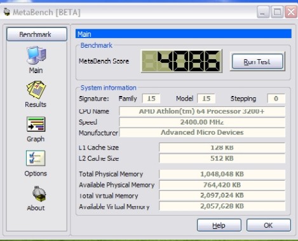Select the Model value field
This screenshot has width=298, height=241.
207,99
